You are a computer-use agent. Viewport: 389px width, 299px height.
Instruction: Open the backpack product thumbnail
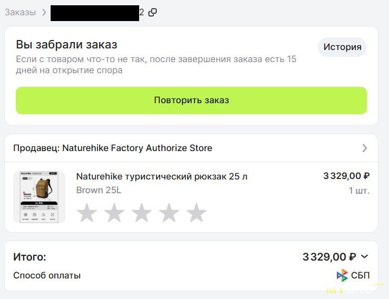click(x=39, y=197)
